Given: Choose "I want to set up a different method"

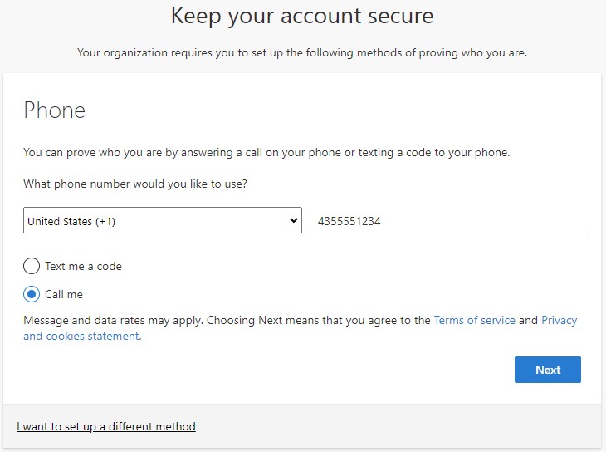Looking at the screenshot, I should click(106, 427).
